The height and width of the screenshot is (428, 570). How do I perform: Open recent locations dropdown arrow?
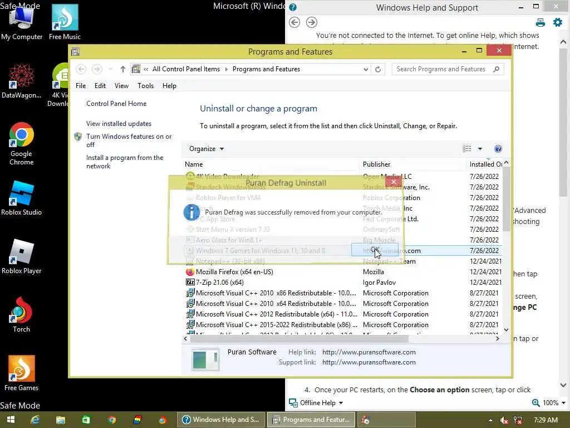click(111, 69)
